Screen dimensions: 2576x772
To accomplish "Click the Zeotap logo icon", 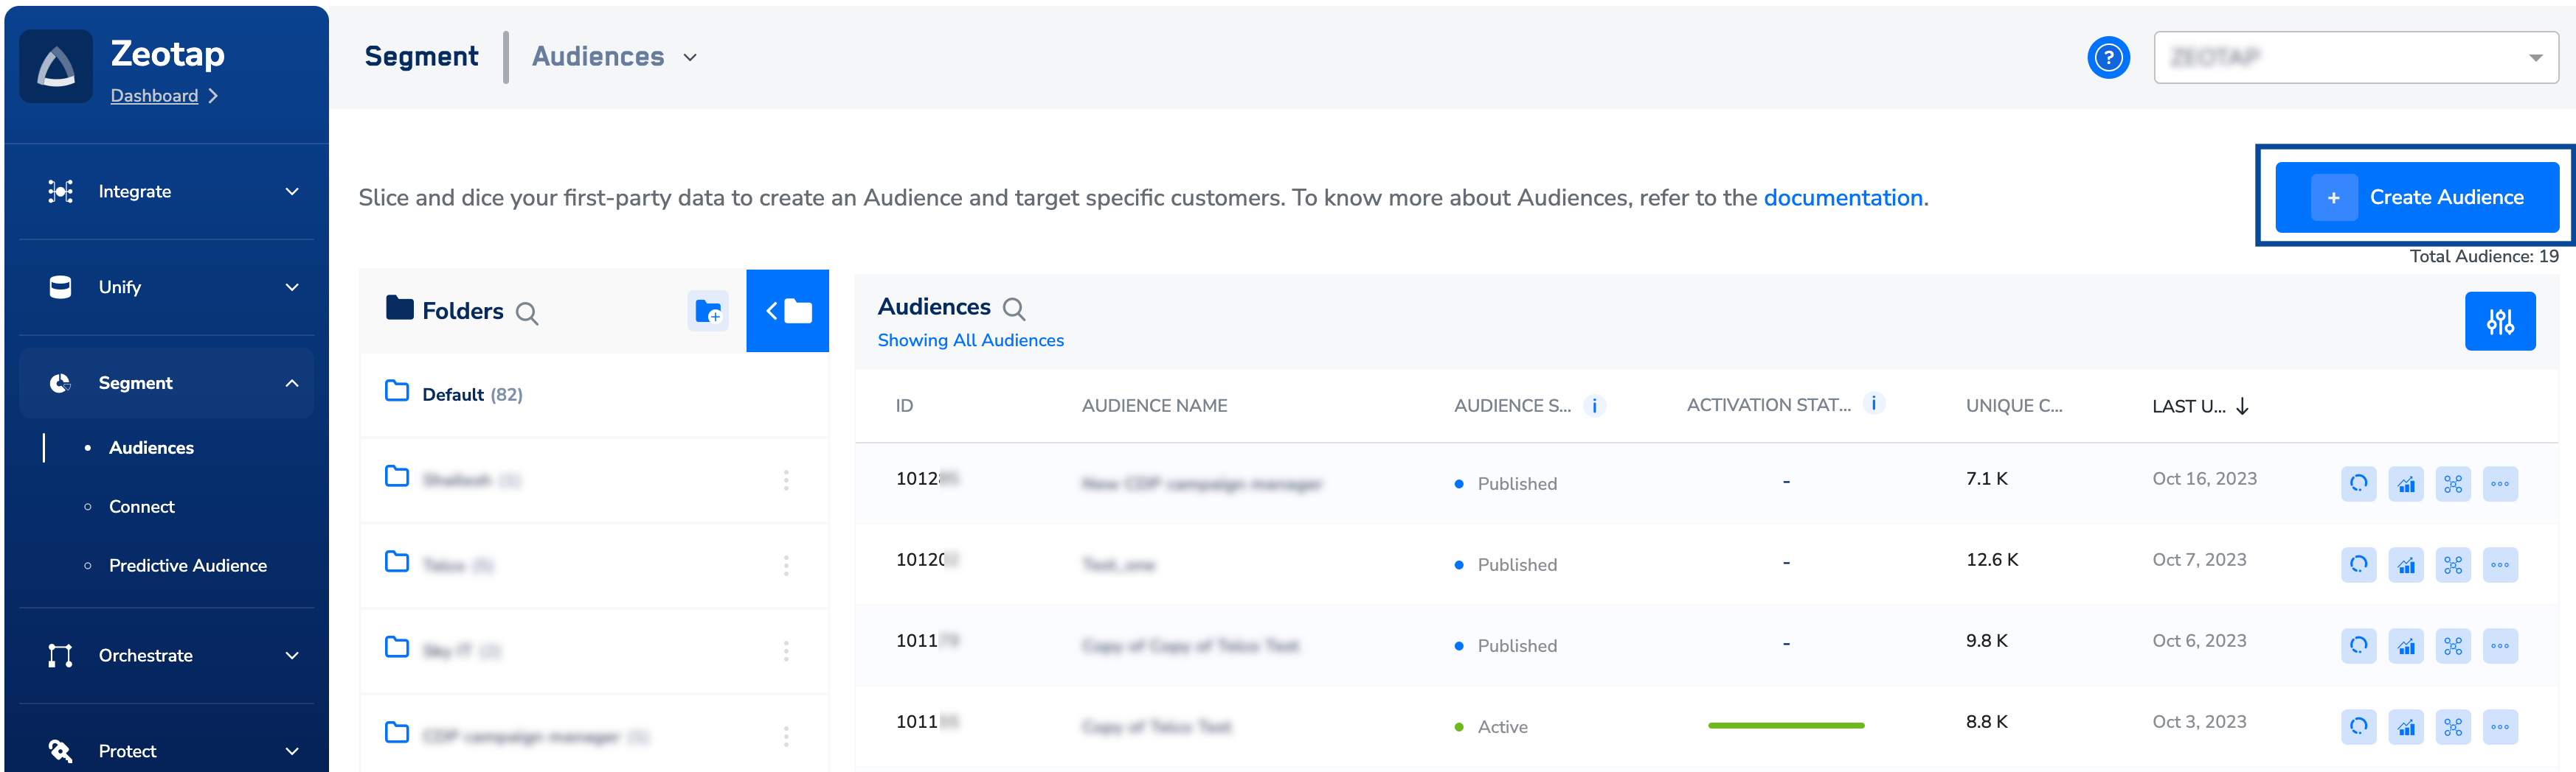I will (x=56, y=66).
